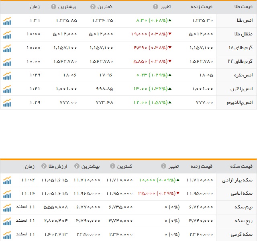
Task: Click live price ۱۱,۹۵۰,۰۰۰ of سکه امامی
Action: (x=200, y=194)
